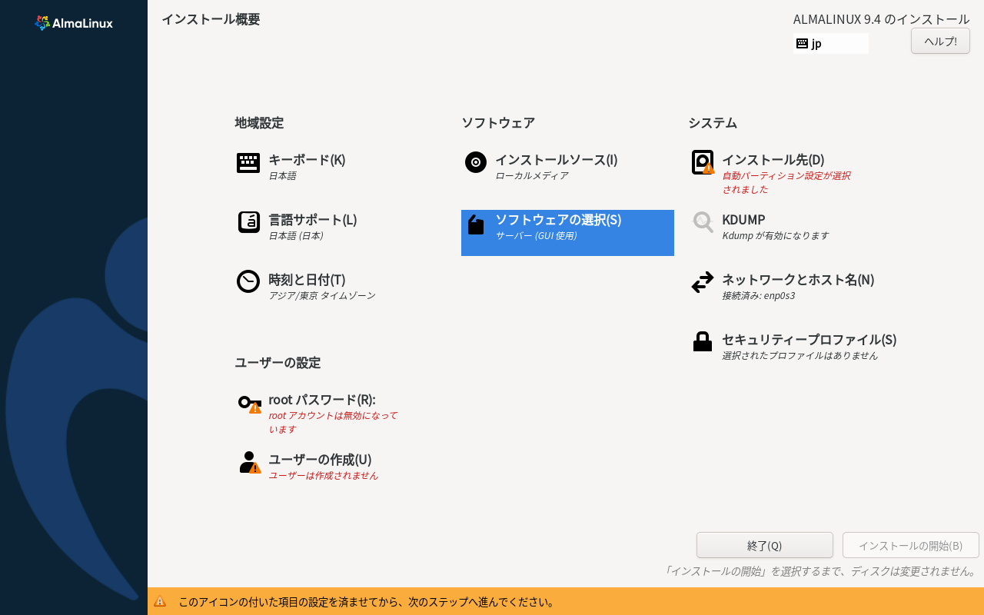The image size is (984, 615).
Task: Click the AlmaLinux logo in the sidebar
Action: (x=74, y=23)
